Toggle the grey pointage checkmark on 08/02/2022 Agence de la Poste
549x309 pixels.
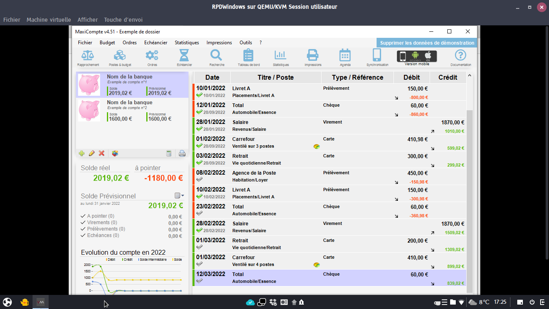pos(199,179)
